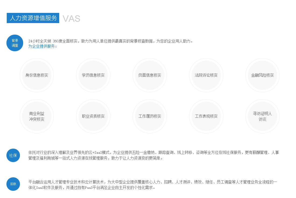The width and height of the screenshot is (296, 198).
Task: Follow the 为企业提供服务 blue link
Action: tap(43, 46)
